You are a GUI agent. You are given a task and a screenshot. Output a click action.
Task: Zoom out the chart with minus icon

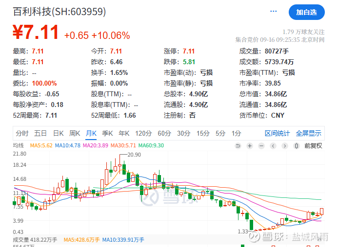261,146
